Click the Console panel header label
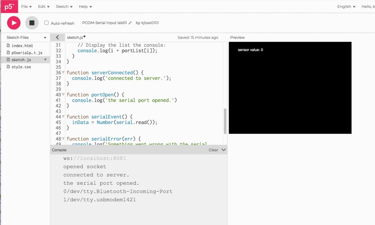 pos(59,150)
